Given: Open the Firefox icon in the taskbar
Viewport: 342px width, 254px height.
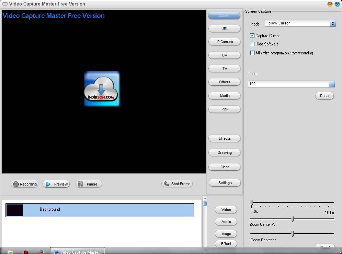Looking at the screenshot, I should 42,252.
